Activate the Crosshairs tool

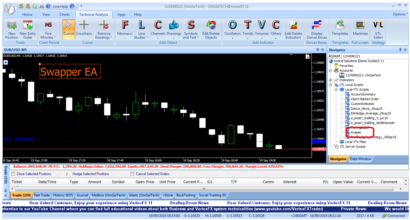[84, 30]
